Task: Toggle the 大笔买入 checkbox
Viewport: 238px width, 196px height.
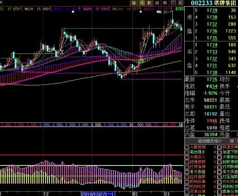Action: coord(187,157)
